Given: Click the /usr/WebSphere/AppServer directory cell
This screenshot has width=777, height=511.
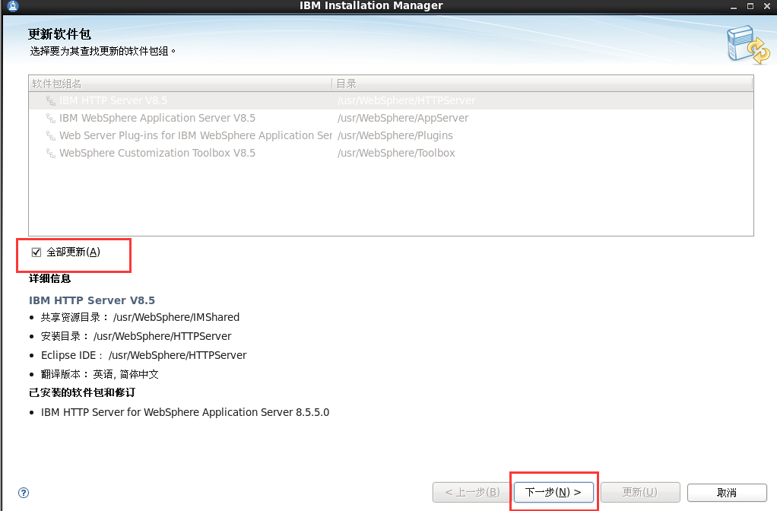Looking at the screenshot, I should [403, 118].
